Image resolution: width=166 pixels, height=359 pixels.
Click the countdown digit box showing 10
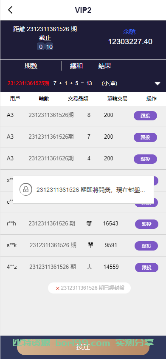tap(49, 47)
